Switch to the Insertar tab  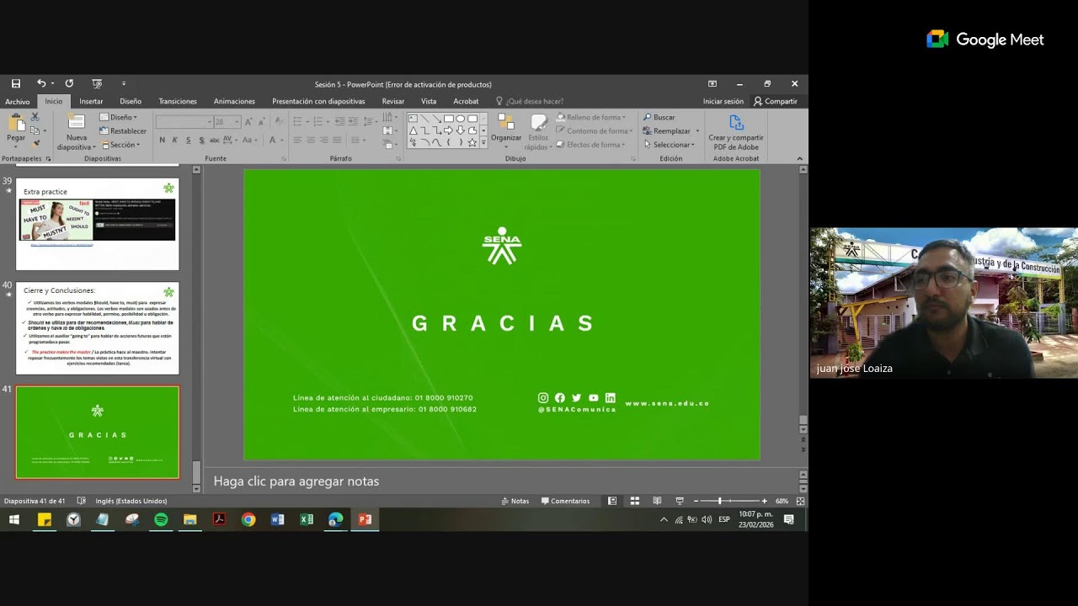[x=91, y=101]
